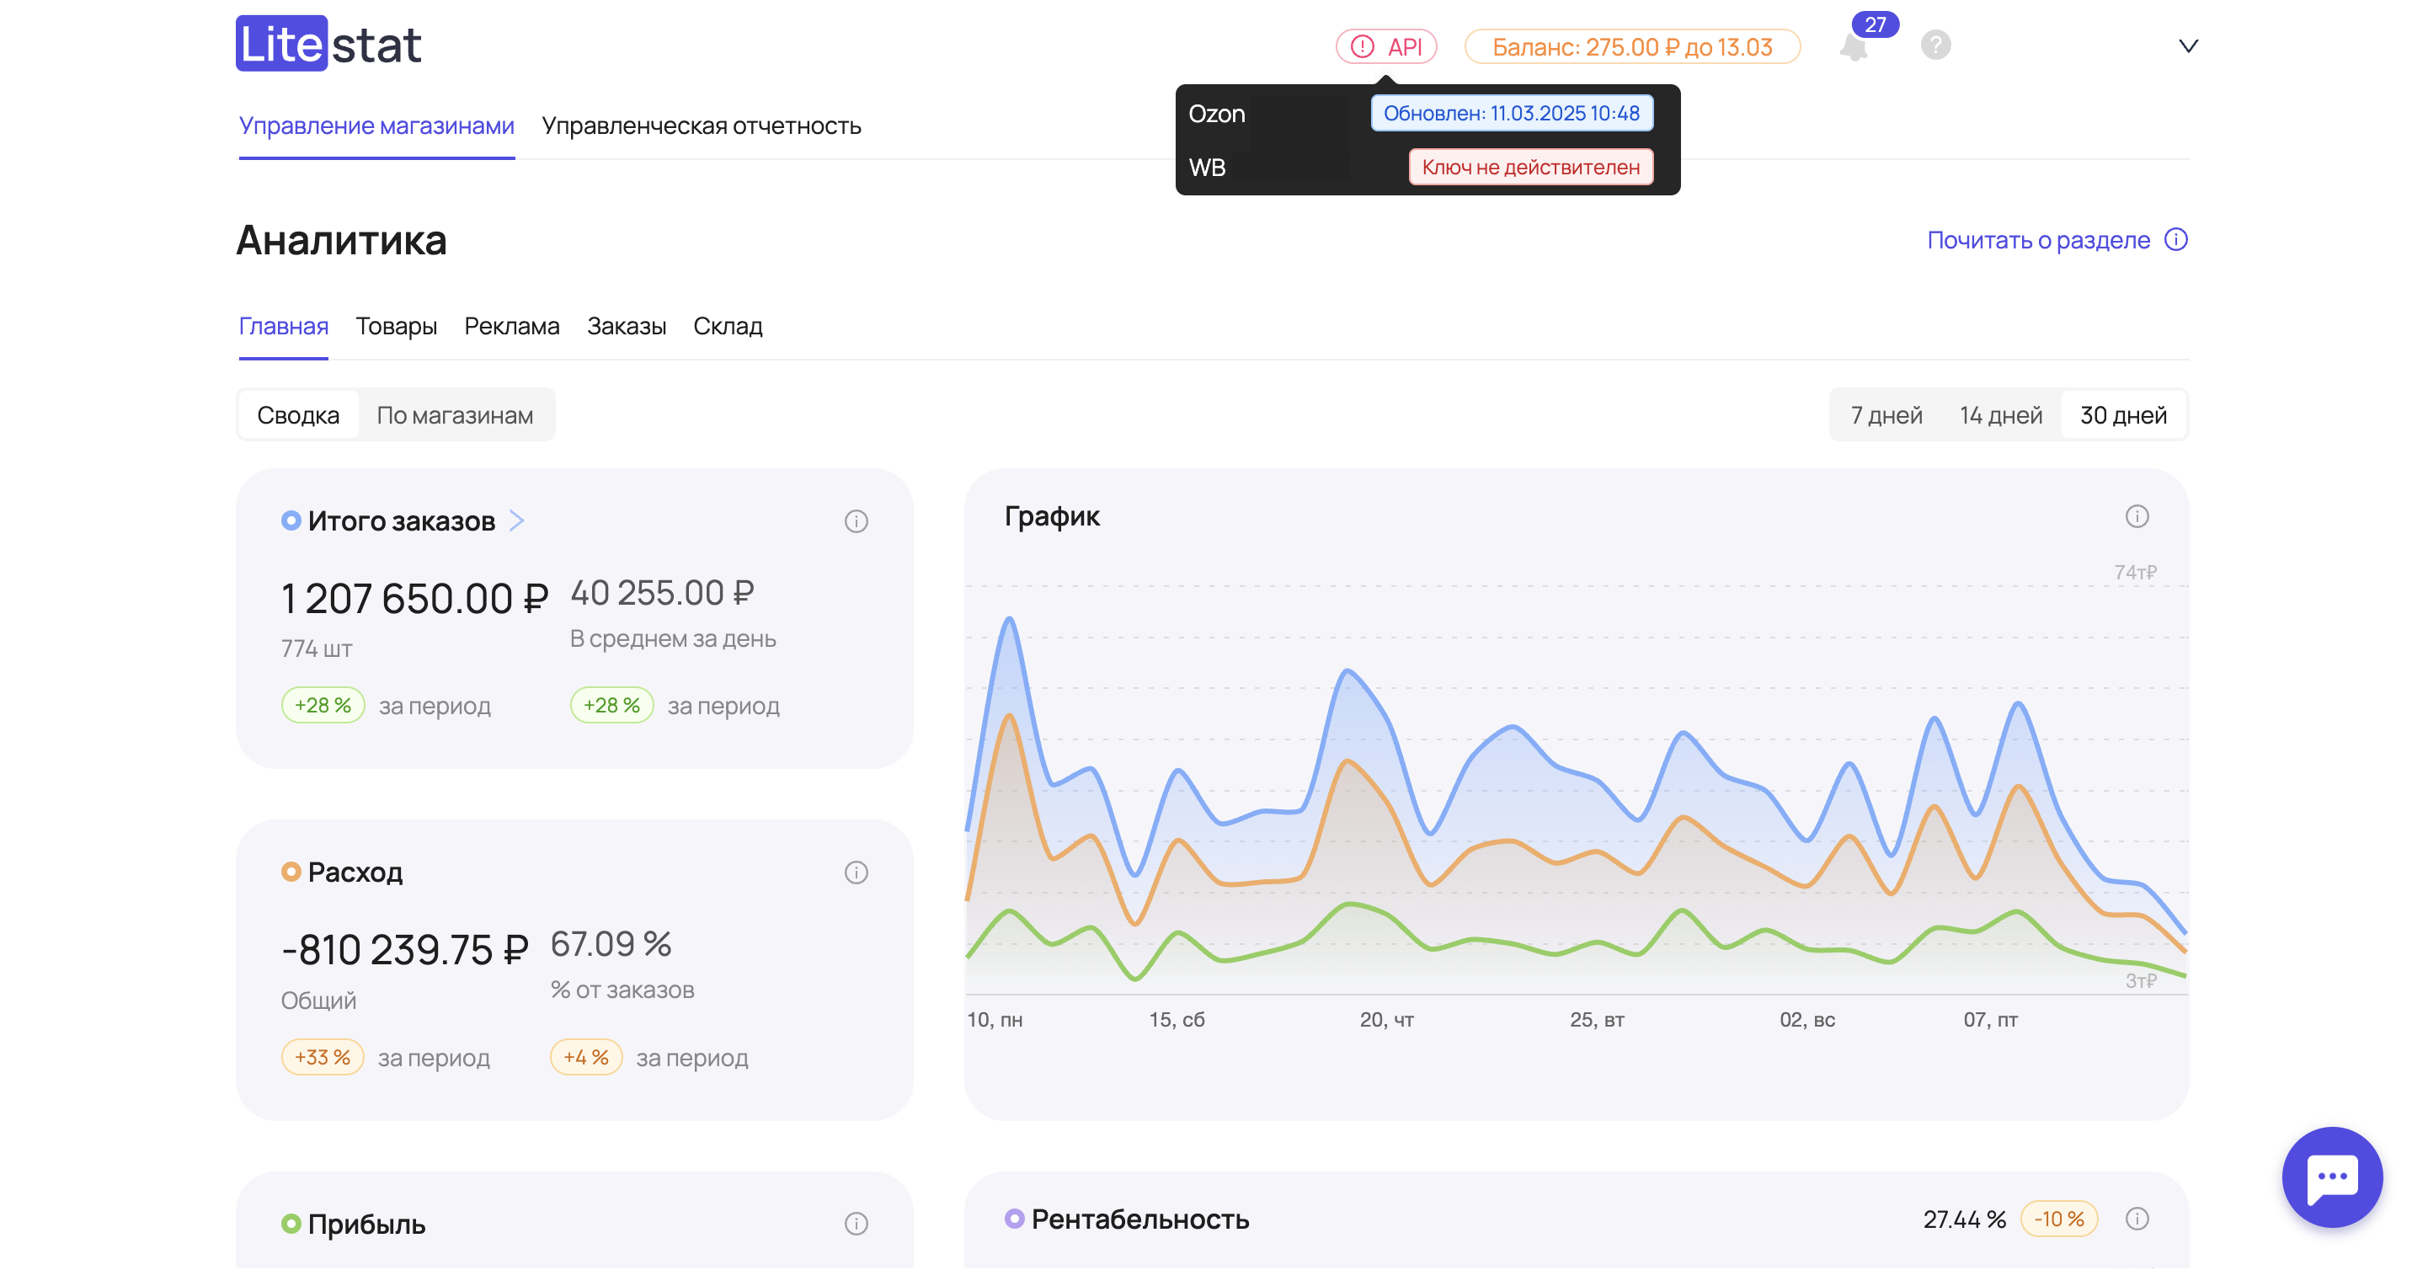Image resolution: width=2412 pixels, height=1270 pixels.
Task: Select the 7 дней period
Action: tap(1886, 415)
